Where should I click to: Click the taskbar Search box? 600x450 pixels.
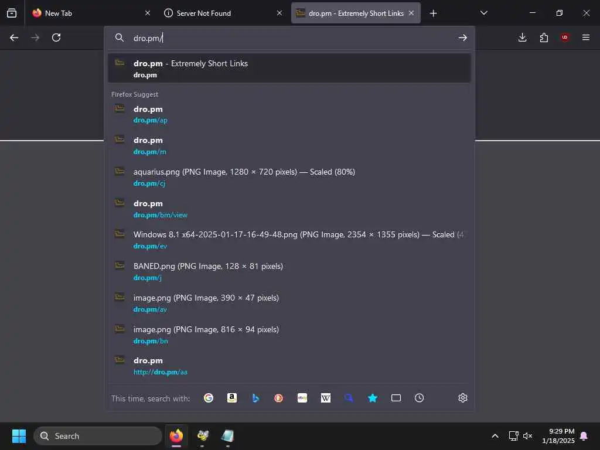tap(98, 436)
